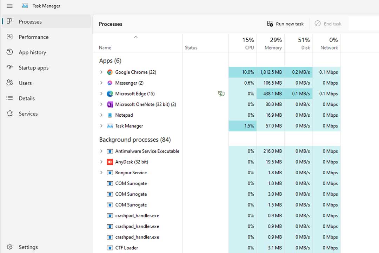Click Task Manager's 1.5% CPU cell

click(x=242, y=126)
